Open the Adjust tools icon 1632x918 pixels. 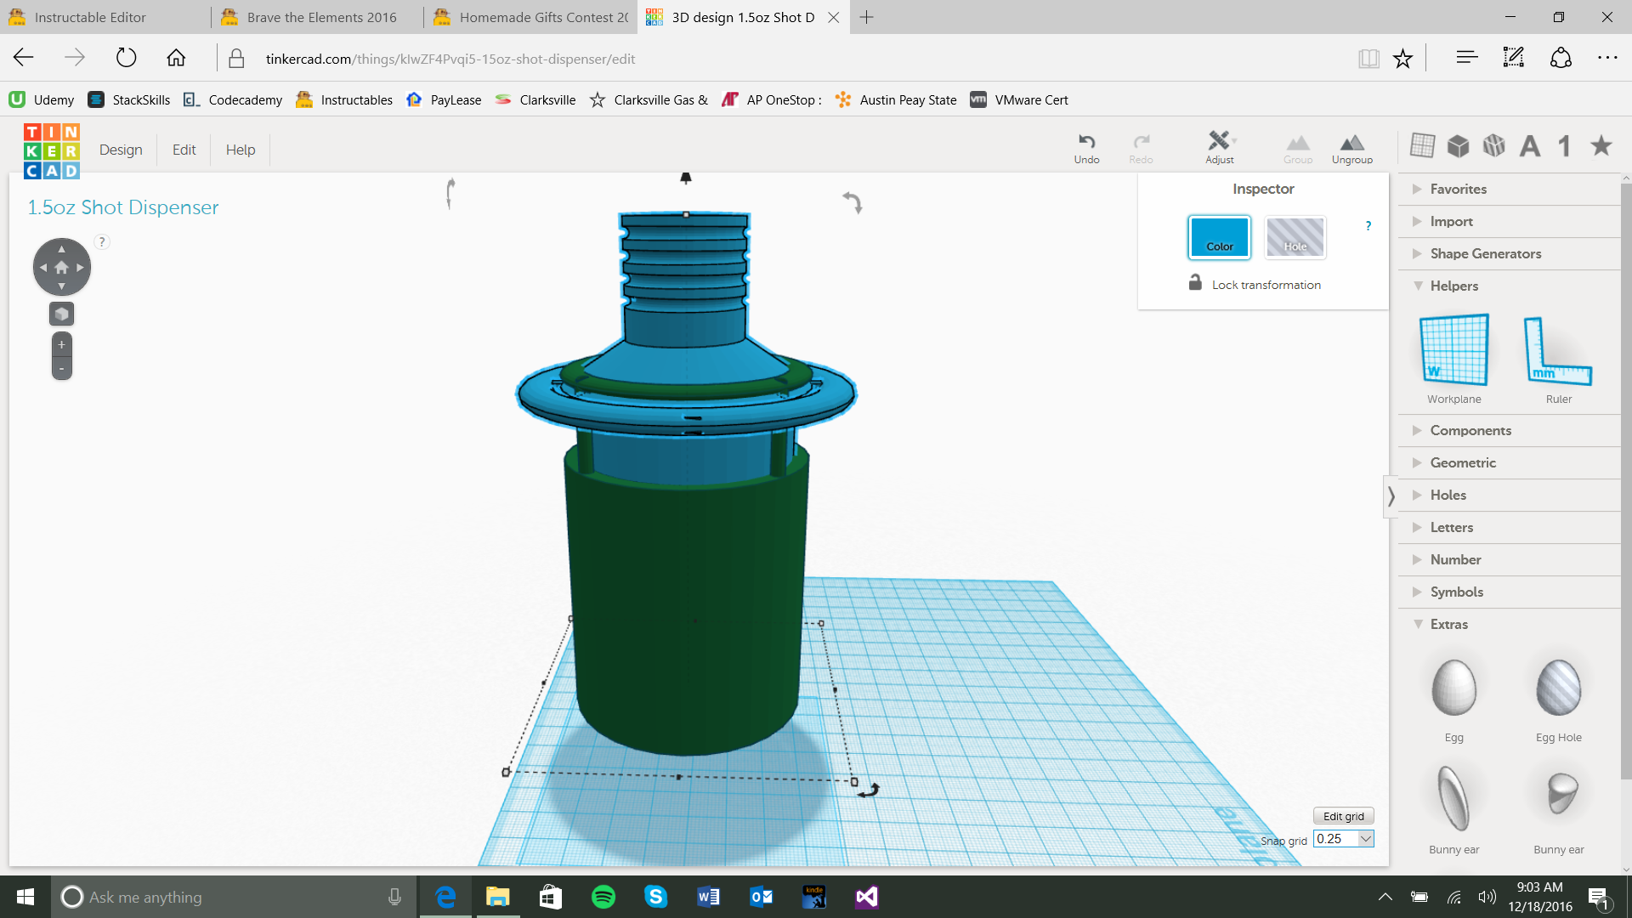point(1219,141)
